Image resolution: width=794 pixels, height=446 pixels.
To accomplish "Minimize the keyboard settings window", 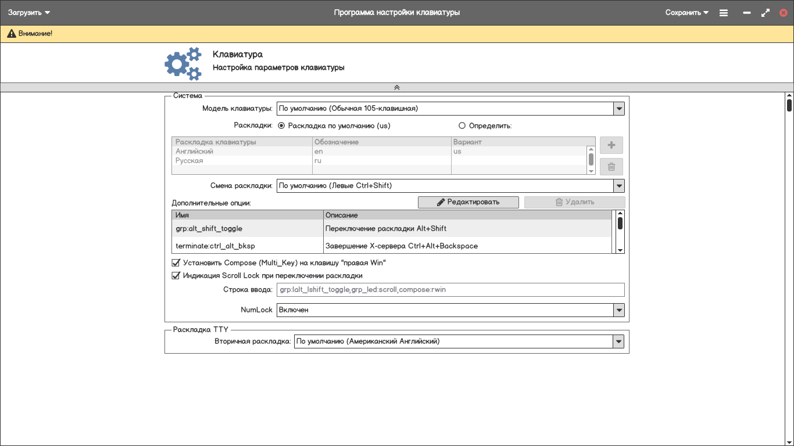I will tap(747, 13).
